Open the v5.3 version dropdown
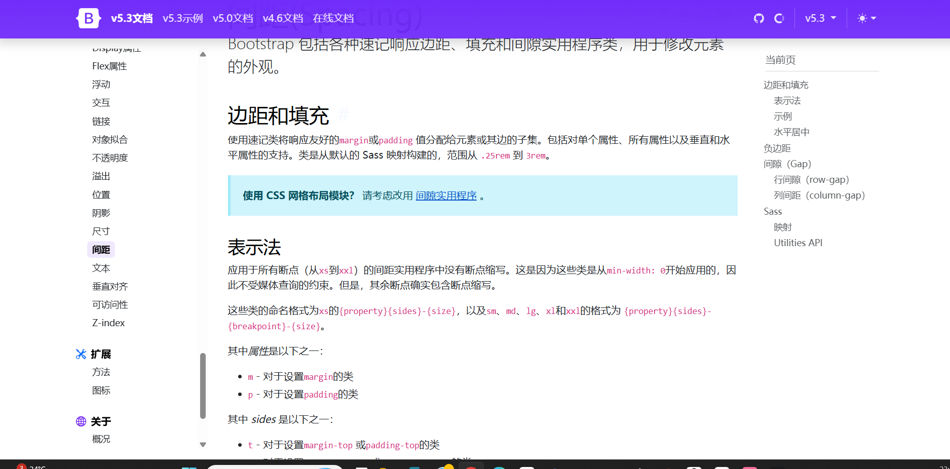This screenshot has width=950, height=469. [820, 18]
